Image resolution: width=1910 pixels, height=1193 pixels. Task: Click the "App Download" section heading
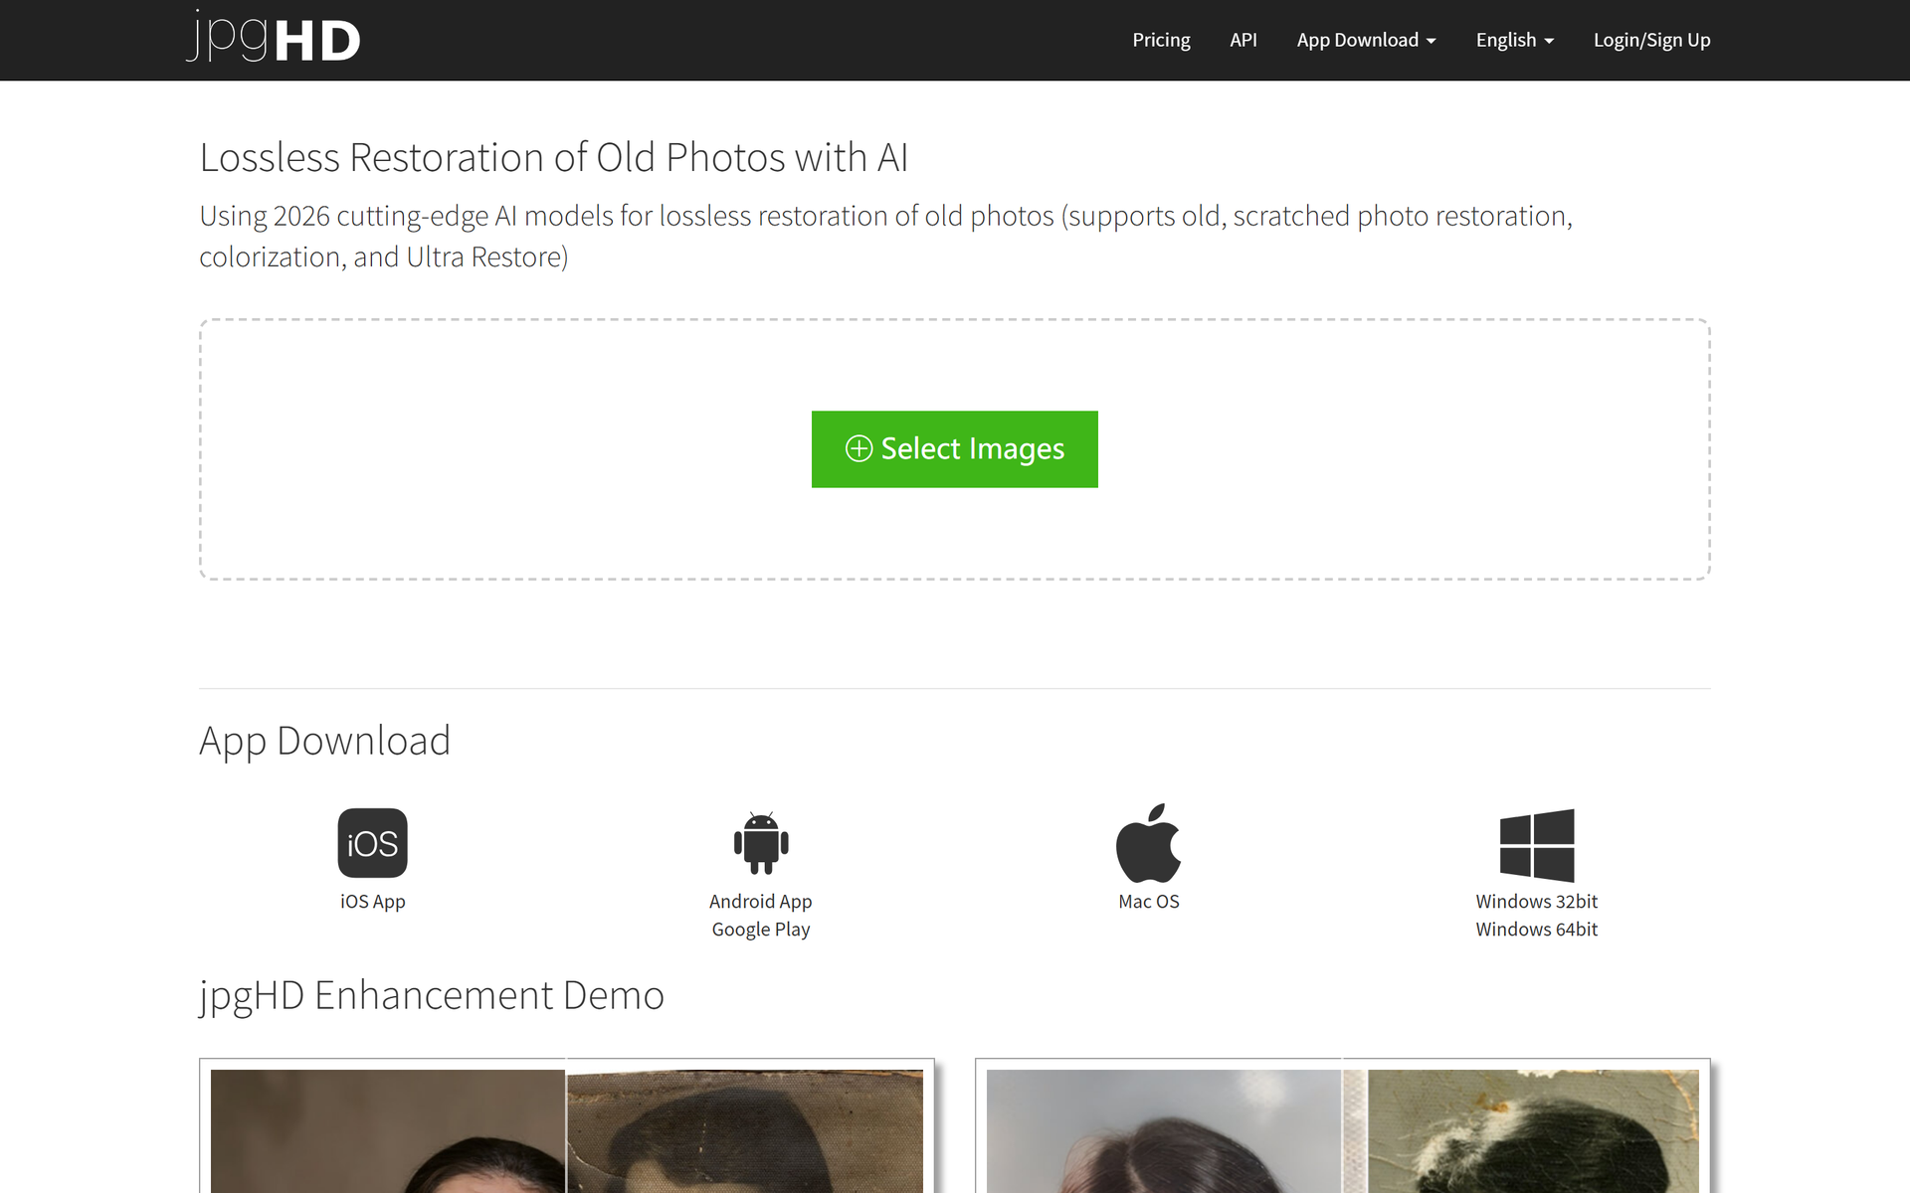[325, 741]
